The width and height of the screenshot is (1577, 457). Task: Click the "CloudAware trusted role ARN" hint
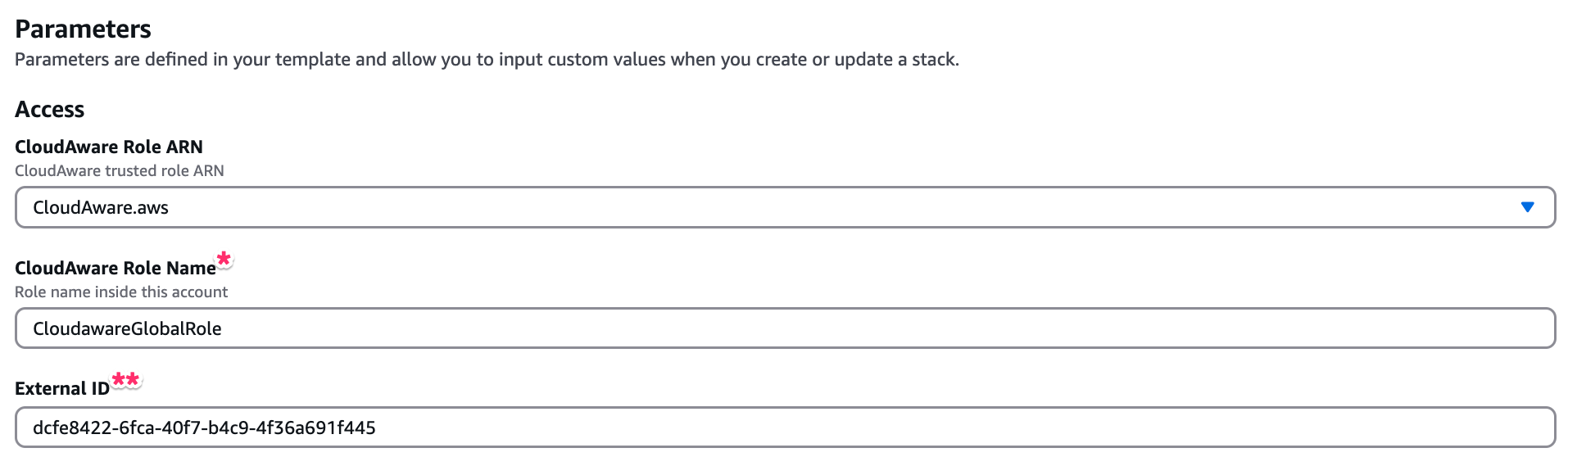[x=120, y=171]
